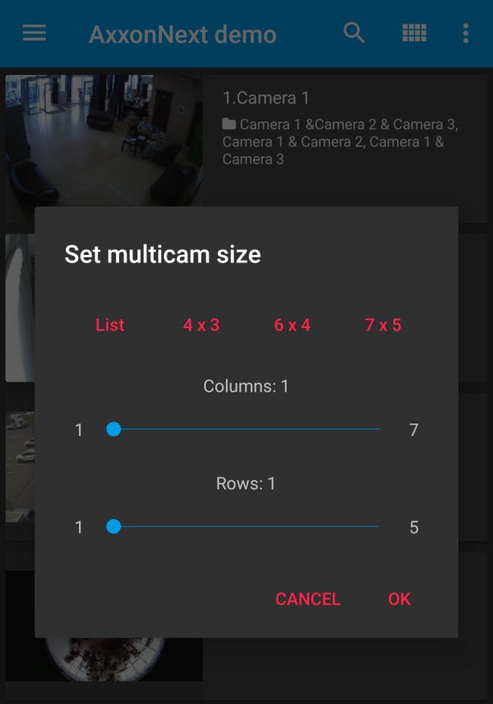
Task: Click the middle of the Rows slider track
Action: [x=246, y=526]
